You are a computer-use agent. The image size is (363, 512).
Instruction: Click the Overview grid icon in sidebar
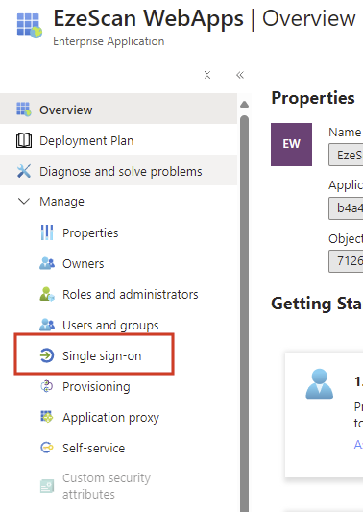coord(24,110)
